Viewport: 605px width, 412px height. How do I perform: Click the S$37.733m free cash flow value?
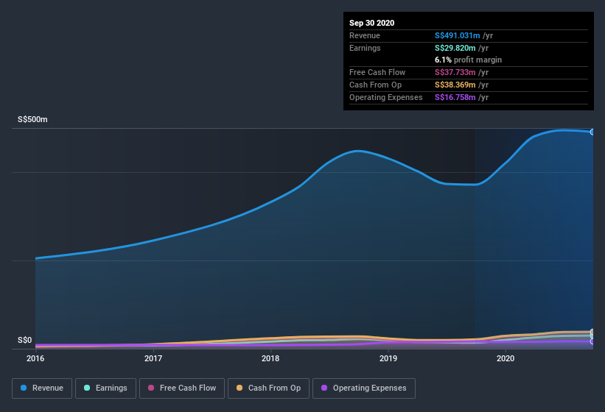455,72
